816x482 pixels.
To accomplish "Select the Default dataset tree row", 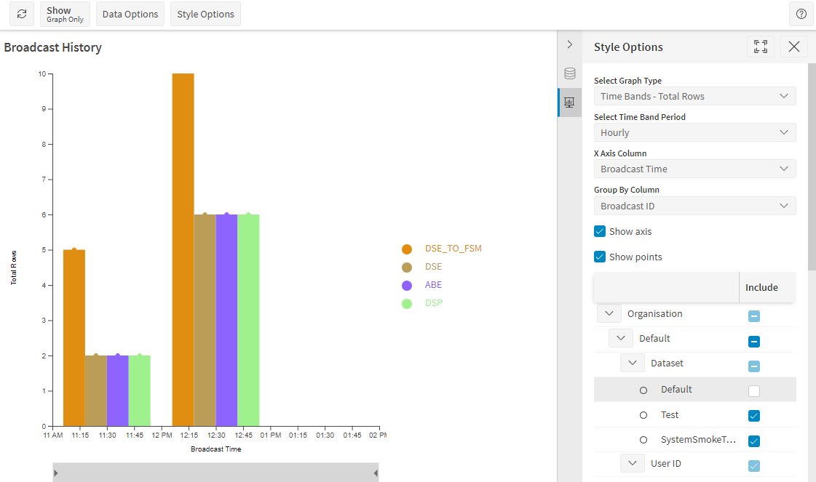I will point(694,390).
